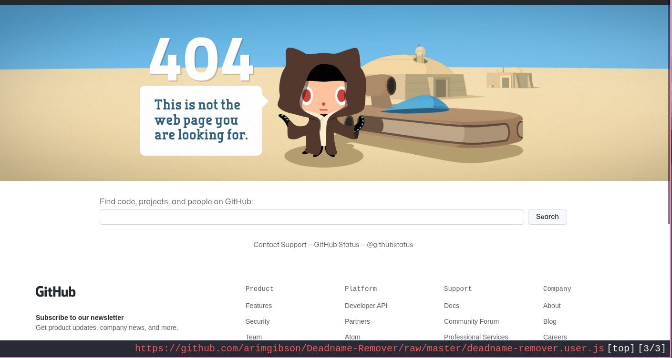The image size is (672, 358).
Task: Open the @githubstatus Twitter link
Action: [x=390, y=245]
